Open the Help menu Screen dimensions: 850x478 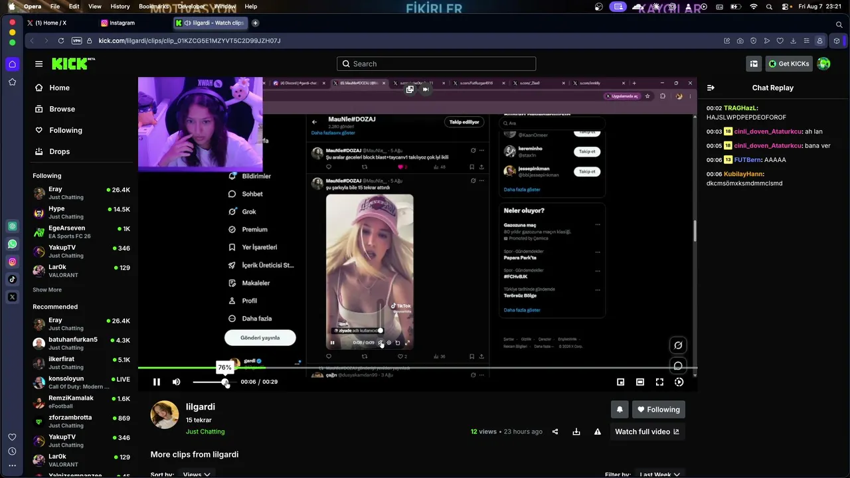(x=251, y=7)
